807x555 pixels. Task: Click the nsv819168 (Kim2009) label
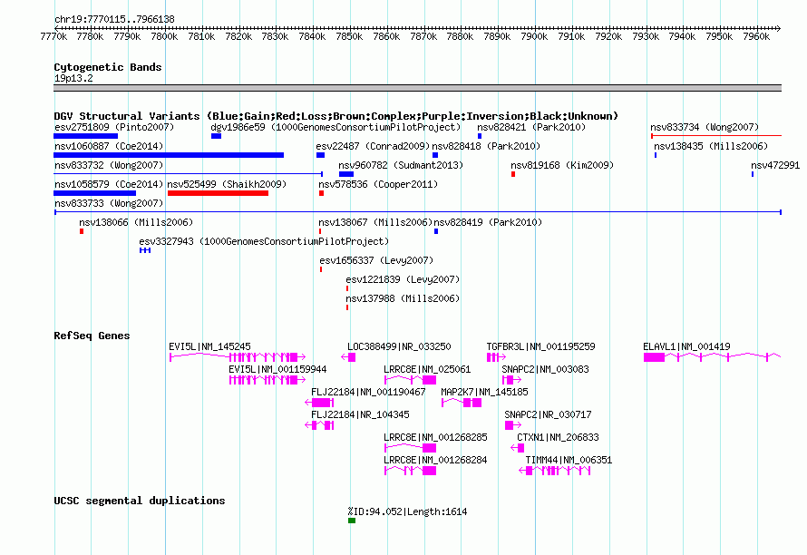(x=562, y=165)
